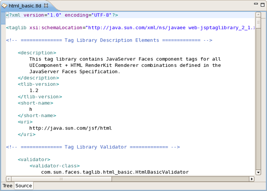This screenshot has height=191, width=267.
Task: Click the vertical scrollbar down arrow
Action: (x=258, y=173)
